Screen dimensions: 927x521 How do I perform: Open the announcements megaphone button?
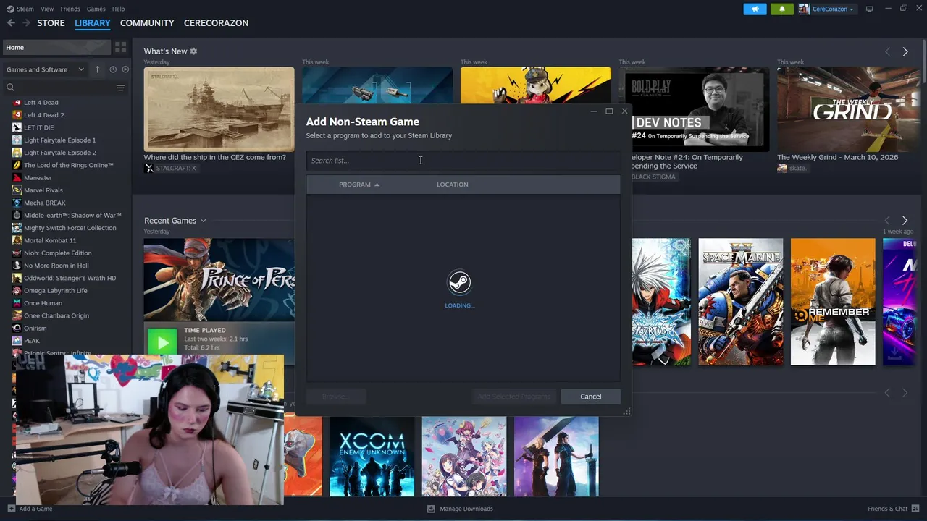[755, 9]
